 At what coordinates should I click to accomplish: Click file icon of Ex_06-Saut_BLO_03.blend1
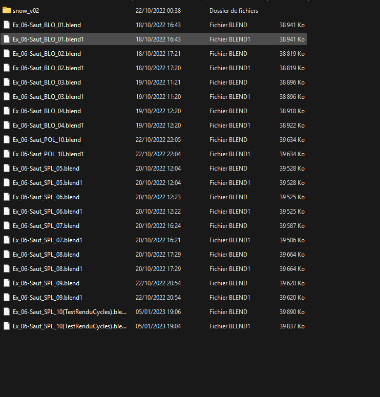7,96
